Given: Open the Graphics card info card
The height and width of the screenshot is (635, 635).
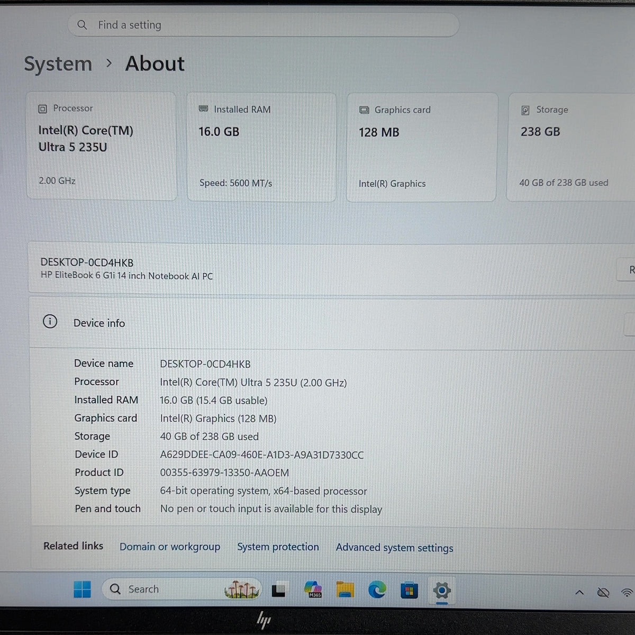Looking at the screenshot, I should pos(422,148).
